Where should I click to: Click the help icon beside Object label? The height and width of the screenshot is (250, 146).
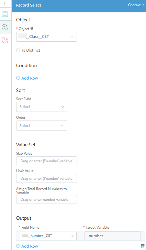tap(32, 28)
